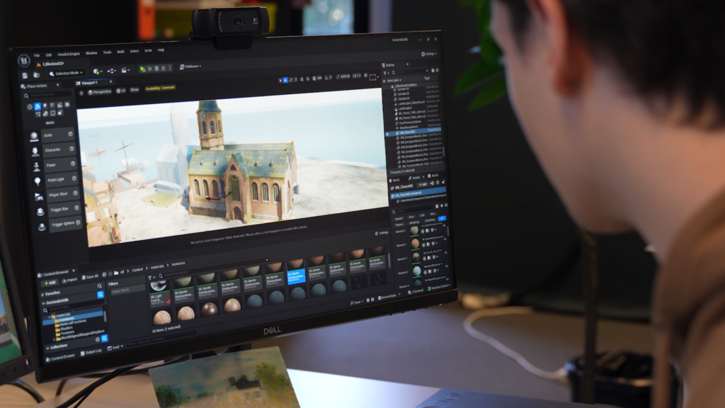
Task: Click the Content Browser folder path icon
Action: click(116, 273)
